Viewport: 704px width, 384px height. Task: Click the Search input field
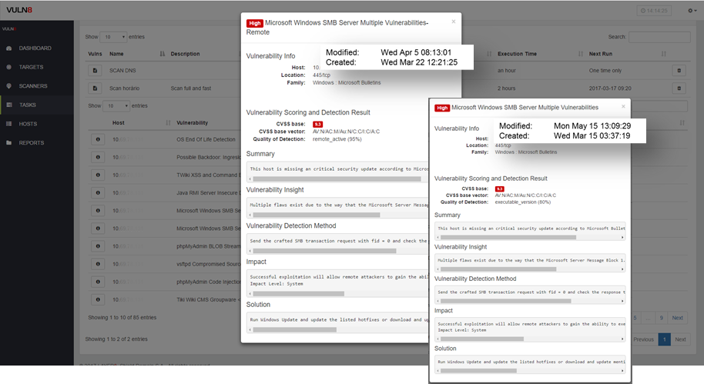click(x=659, y=37)
